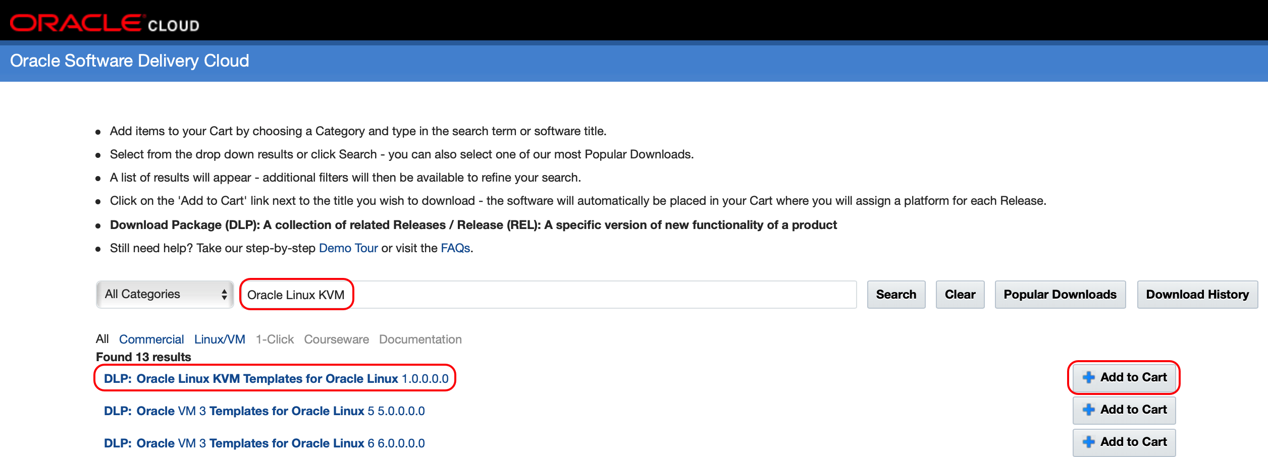1268x457 pixels.
Task: Open the Demo Tour link
Action: 348,248
